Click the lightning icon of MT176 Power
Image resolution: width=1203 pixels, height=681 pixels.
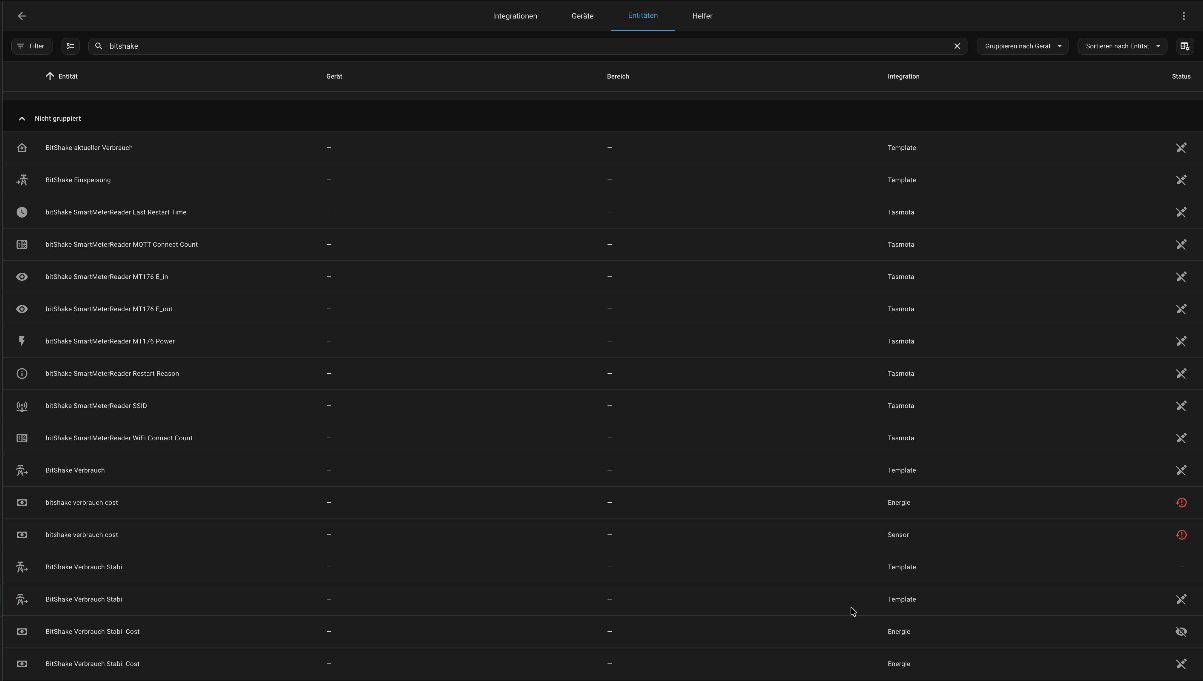(x=22, y=341)
